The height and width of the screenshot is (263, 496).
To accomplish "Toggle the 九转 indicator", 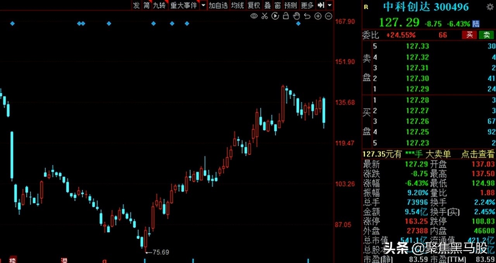I will (x=159, y=5).
